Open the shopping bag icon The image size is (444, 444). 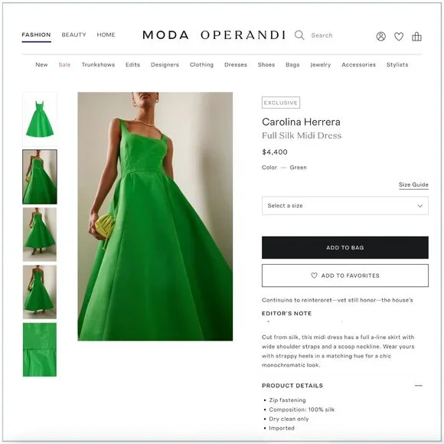coord(416,36)
